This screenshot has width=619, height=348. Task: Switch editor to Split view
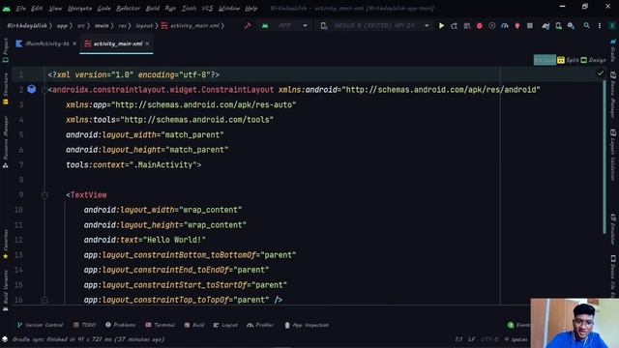(x=568, y=60)
